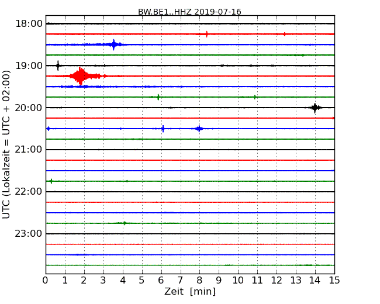Viewport: 380px width, 304px height.
Task: Click the green spike near minute 10.9
Action: click(x=254, y=97)
